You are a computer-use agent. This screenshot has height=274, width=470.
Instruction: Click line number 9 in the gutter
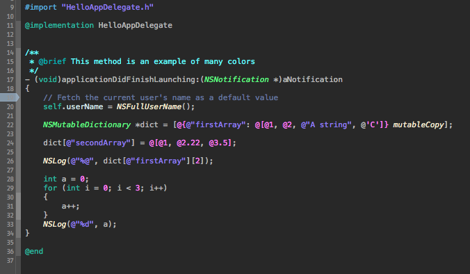(12, 8)
